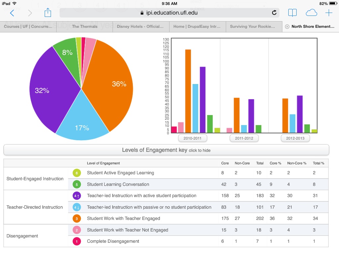Screen dimensions: 339x254
Task: Select the 2012-2013 year button
Action: (x=295, y=138)
